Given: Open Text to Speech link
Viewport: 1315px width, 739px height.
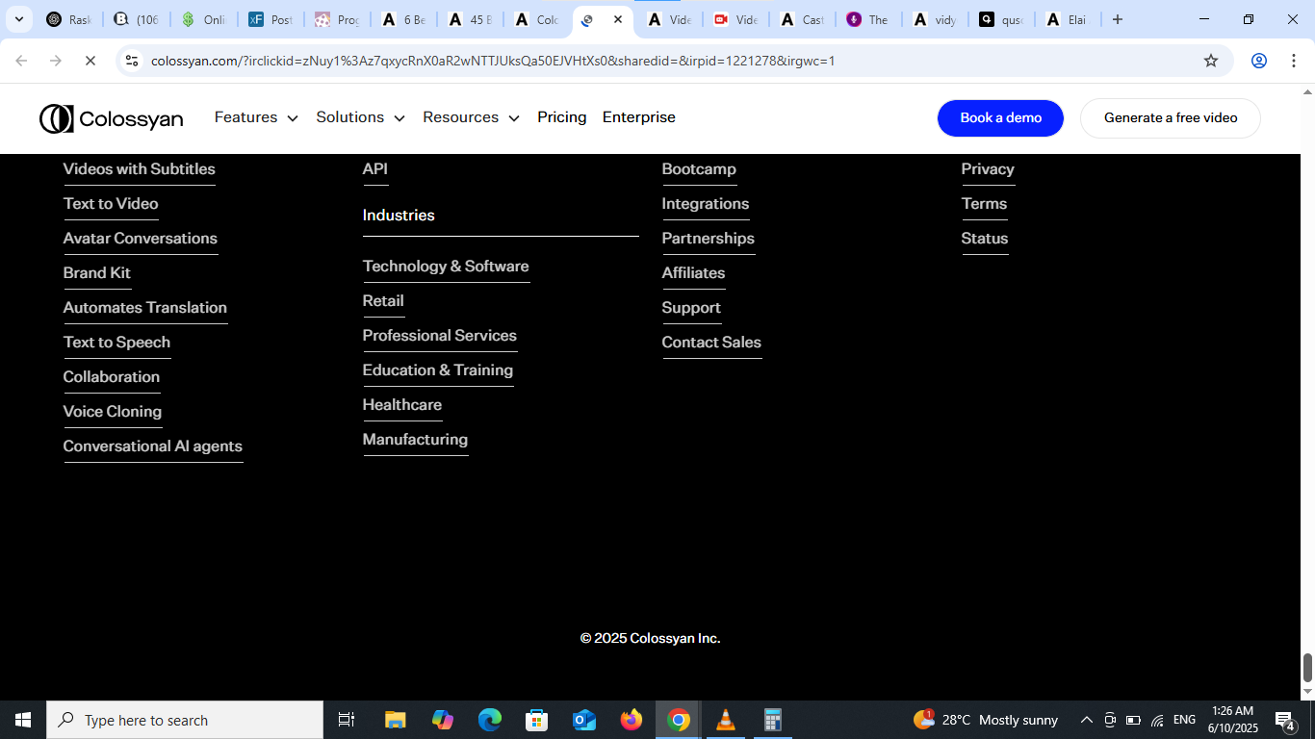Looking at the screenshot, I should click(x=116, y=343).
